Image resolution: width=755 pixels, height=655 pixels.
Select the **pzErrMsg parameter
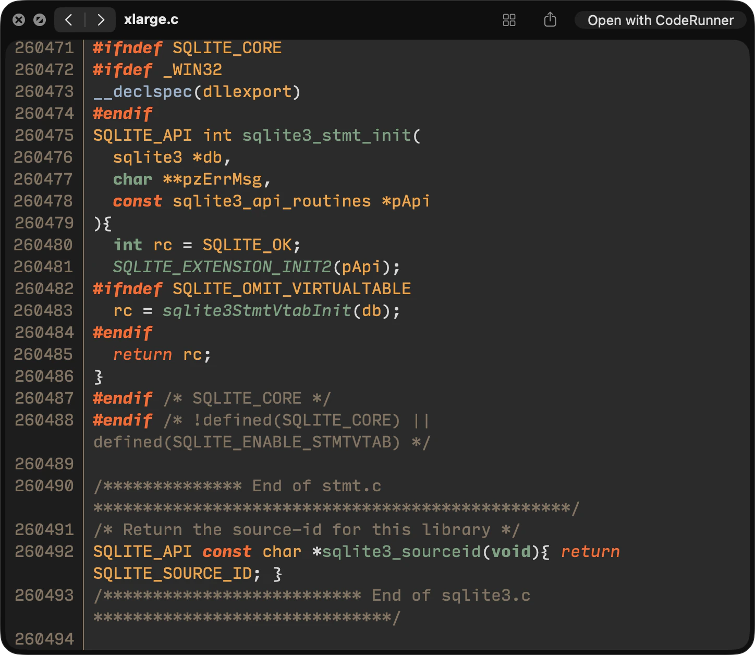[x=212, y=179]
